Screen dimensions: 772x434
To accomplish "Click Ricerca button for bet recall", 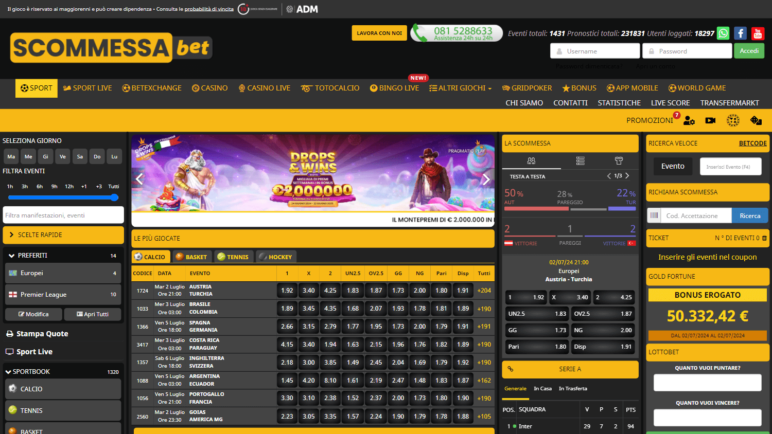I will coord(750,215).
